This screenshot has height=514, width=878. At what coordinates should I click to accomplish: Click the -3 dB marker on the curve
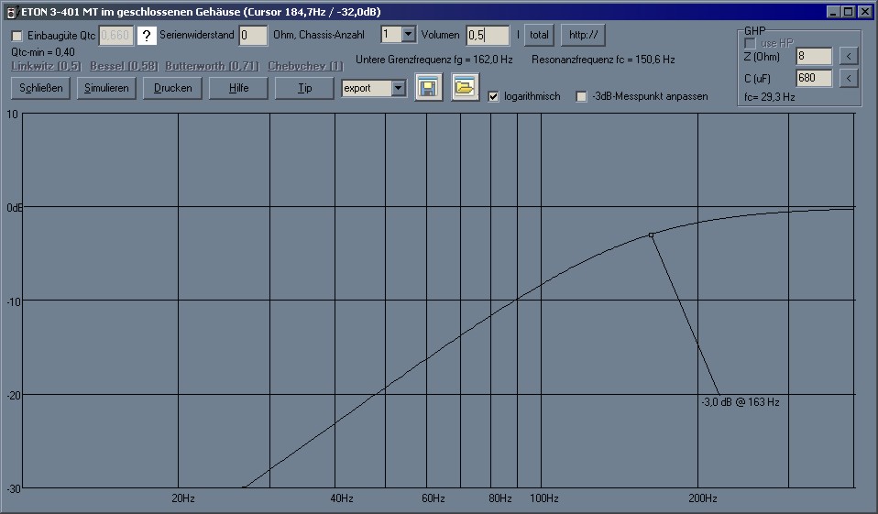652,235
